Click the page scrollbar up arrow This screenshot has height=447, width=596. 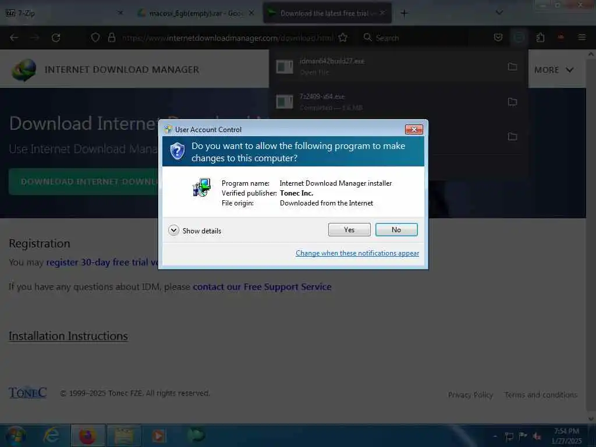[x=591, y=54]
